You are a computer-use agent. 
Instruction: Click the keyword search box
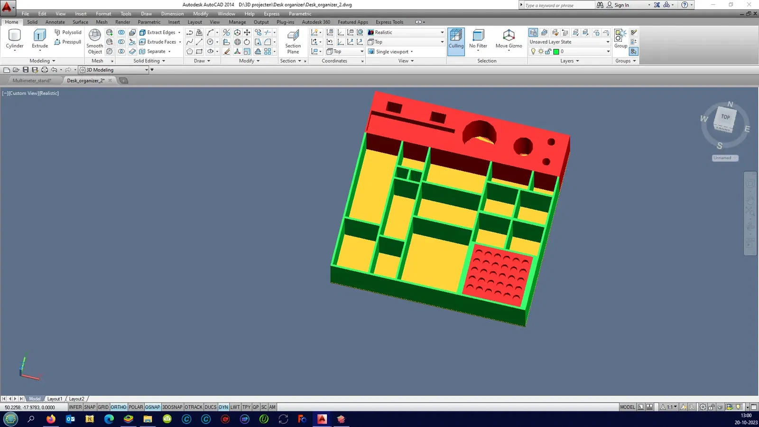pyautogui.click(x=559, y=5)
